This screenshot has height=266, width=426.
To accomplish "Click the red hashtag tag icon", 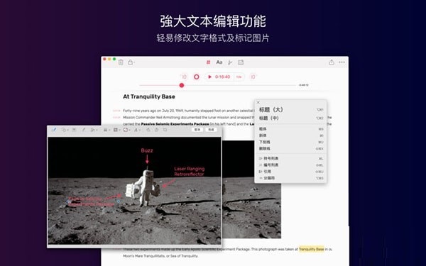I will [208, 62].
